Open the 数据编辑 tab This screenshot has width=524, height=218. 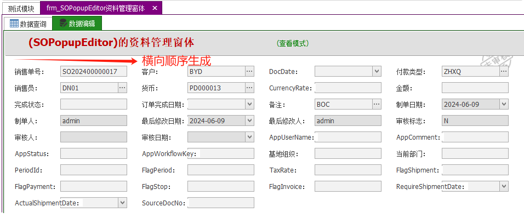coord(77,24)
